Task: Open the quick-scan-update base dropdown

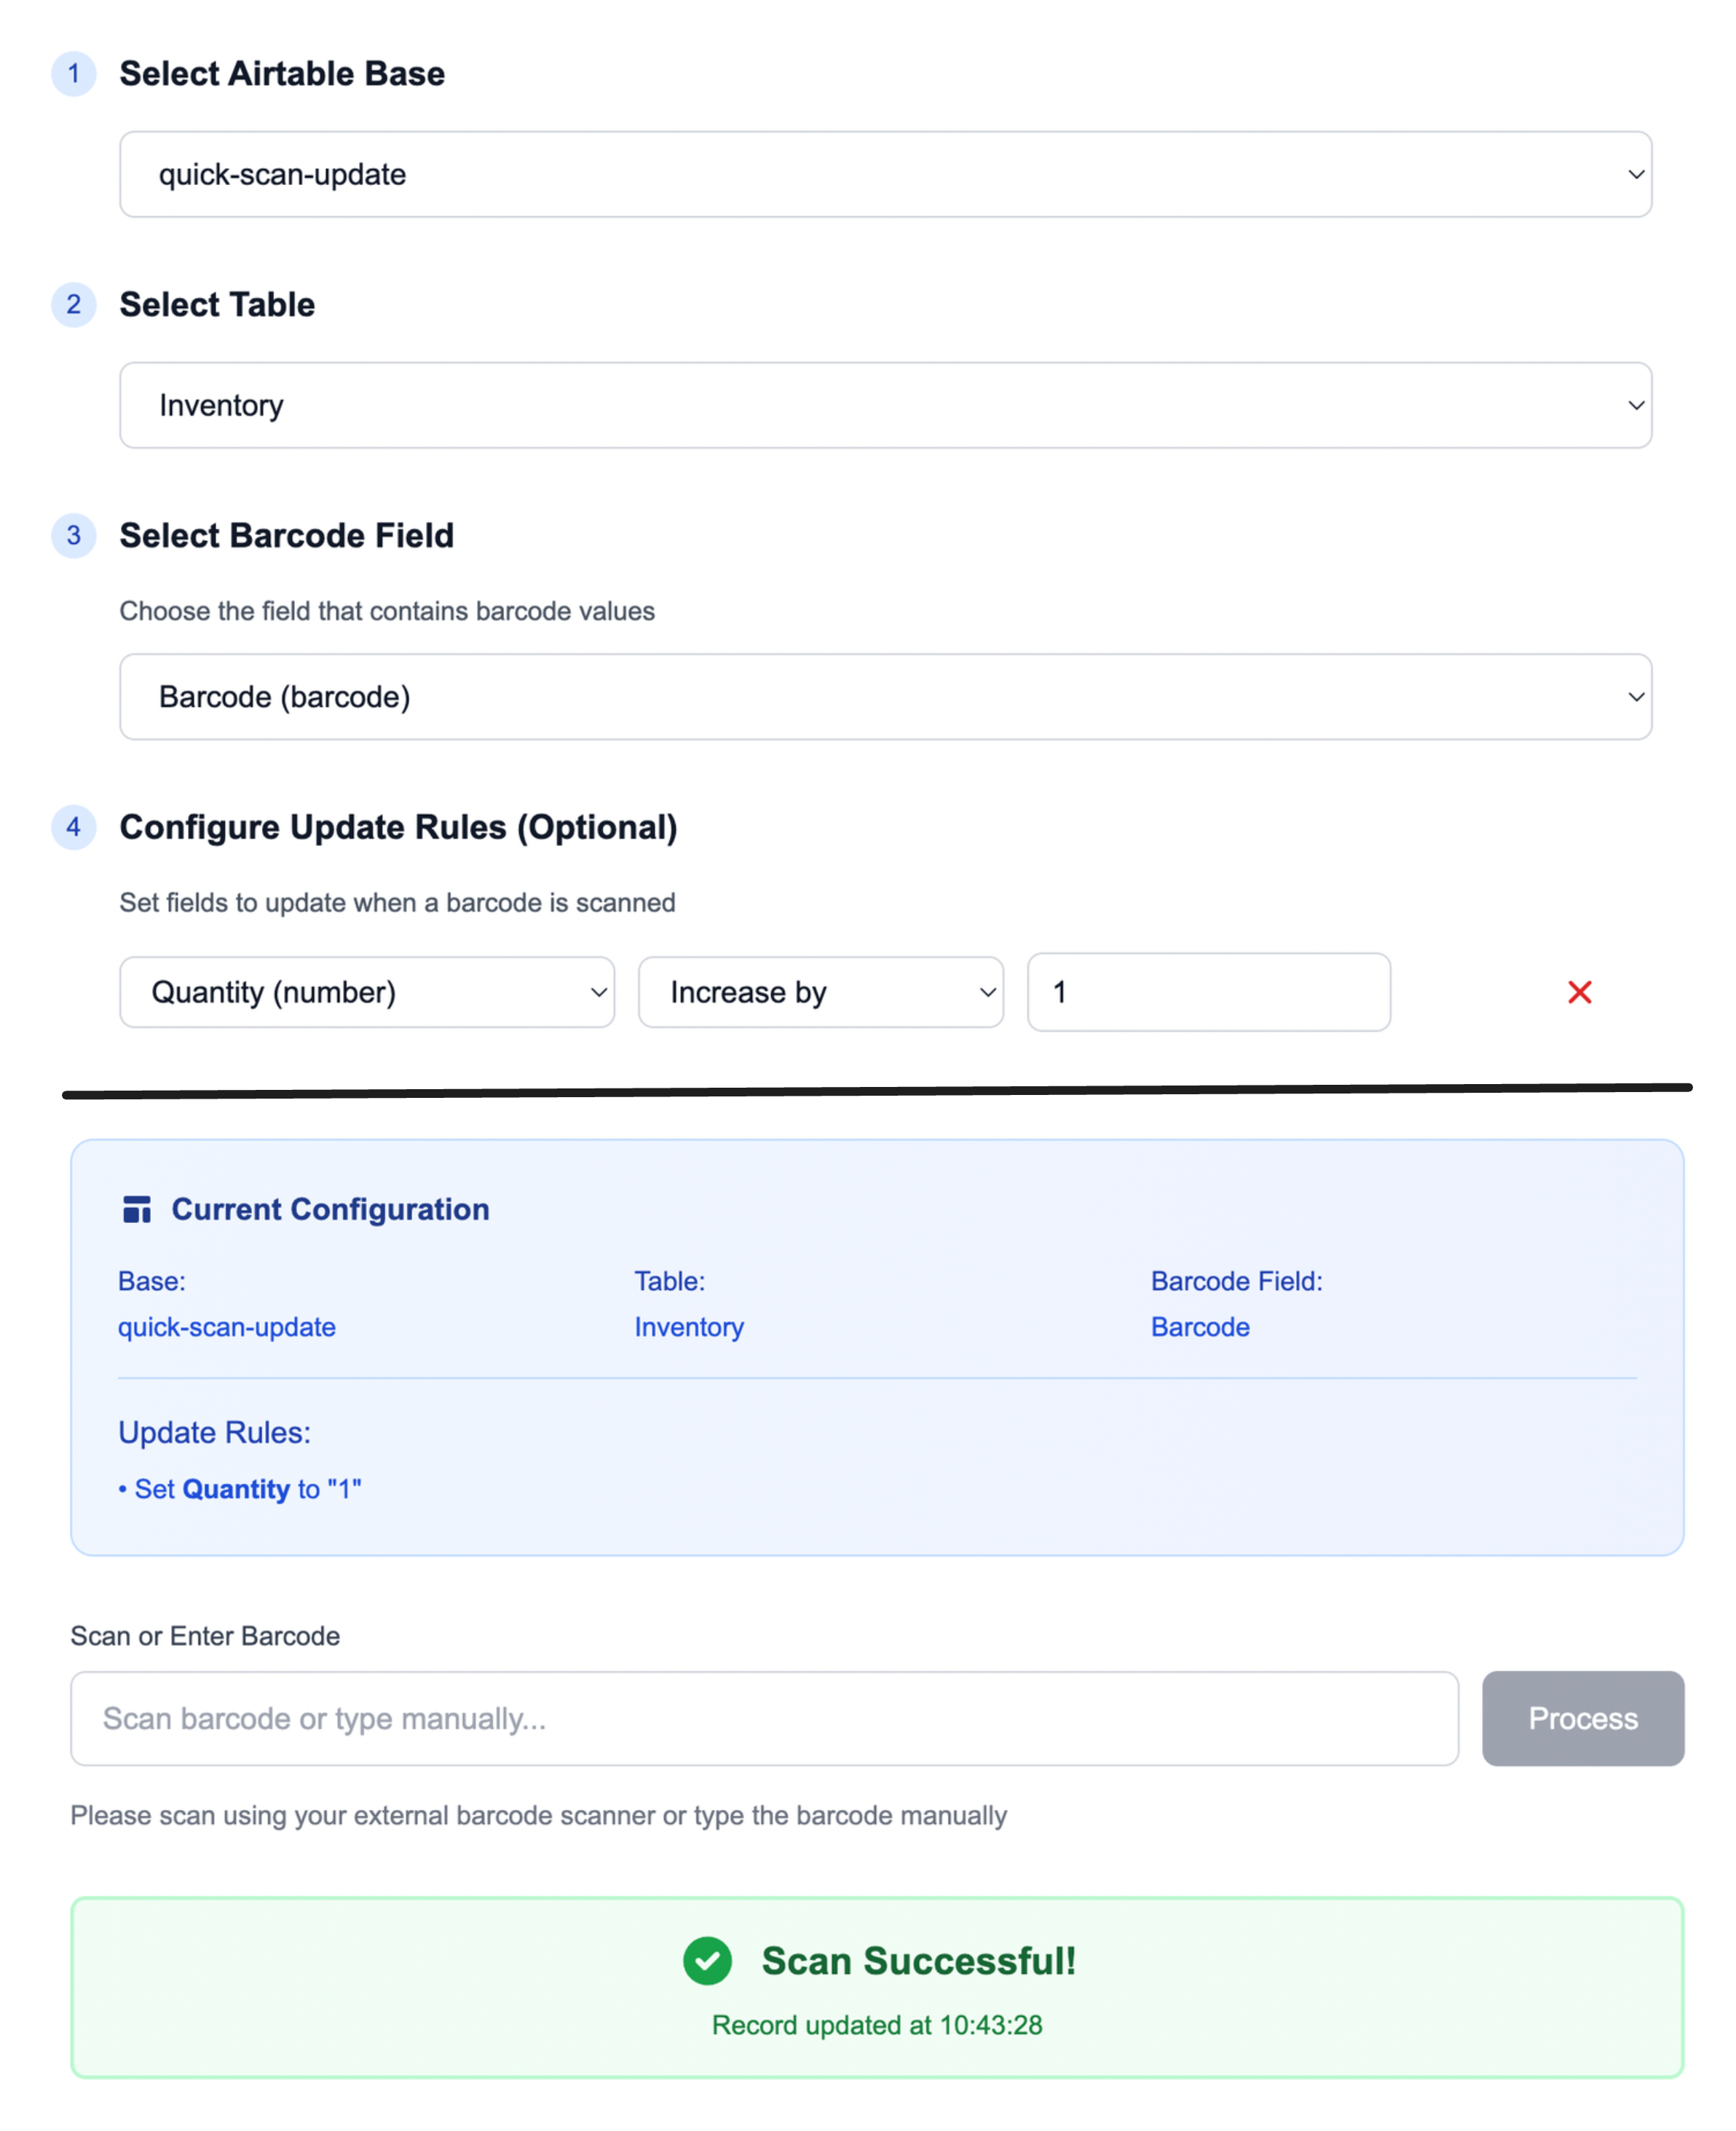Action: pos(885,174)
